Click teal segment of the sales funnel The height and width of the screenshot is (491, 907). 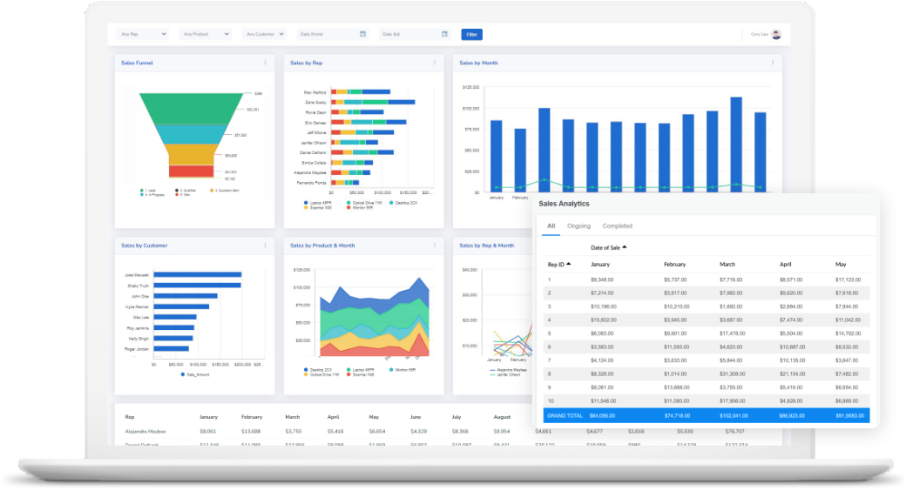190,134
